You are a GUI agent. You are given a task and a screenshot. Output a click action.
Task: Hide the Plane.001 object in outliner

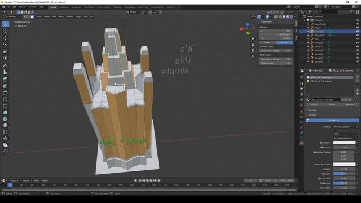tap(358, 32)
